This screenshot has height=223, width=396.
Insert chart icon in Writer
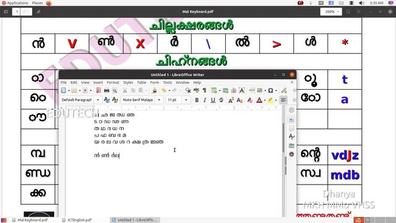coord(234,90)
